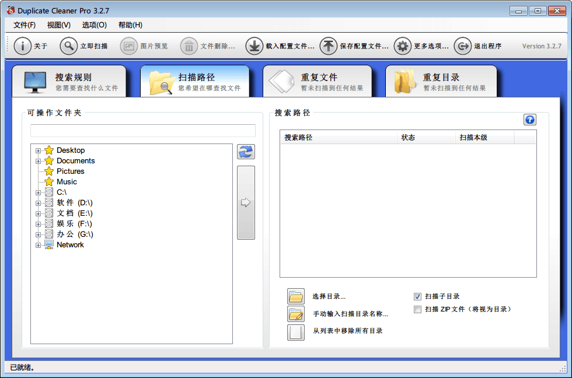572x378 pixels.
Task: Click the 文件删除 trash icon
Action: (x=189, y=46)
